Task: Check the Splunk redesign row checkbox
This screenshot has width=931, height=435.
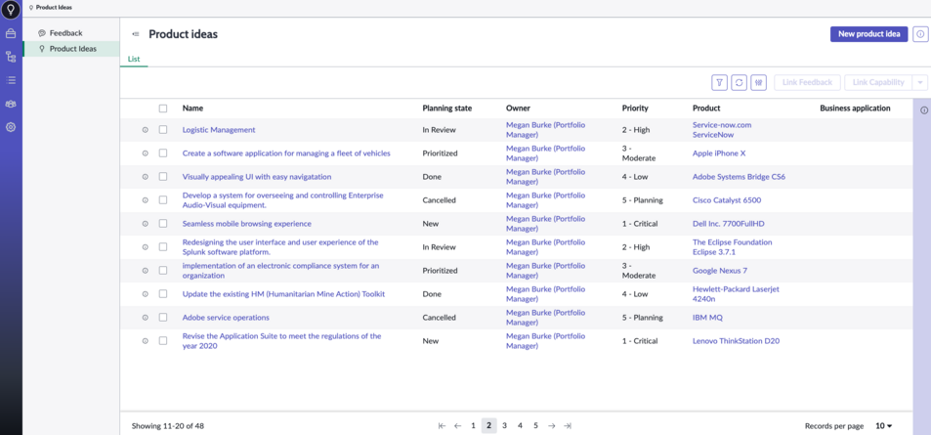Action: click(x=163, y=247)
